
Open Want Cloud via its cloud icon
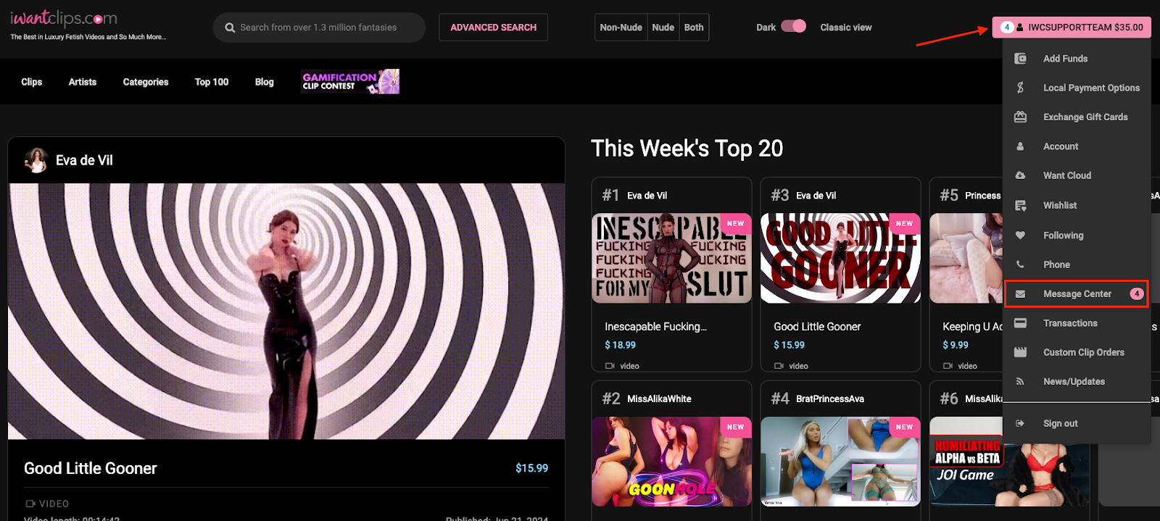pos(1020,175)
